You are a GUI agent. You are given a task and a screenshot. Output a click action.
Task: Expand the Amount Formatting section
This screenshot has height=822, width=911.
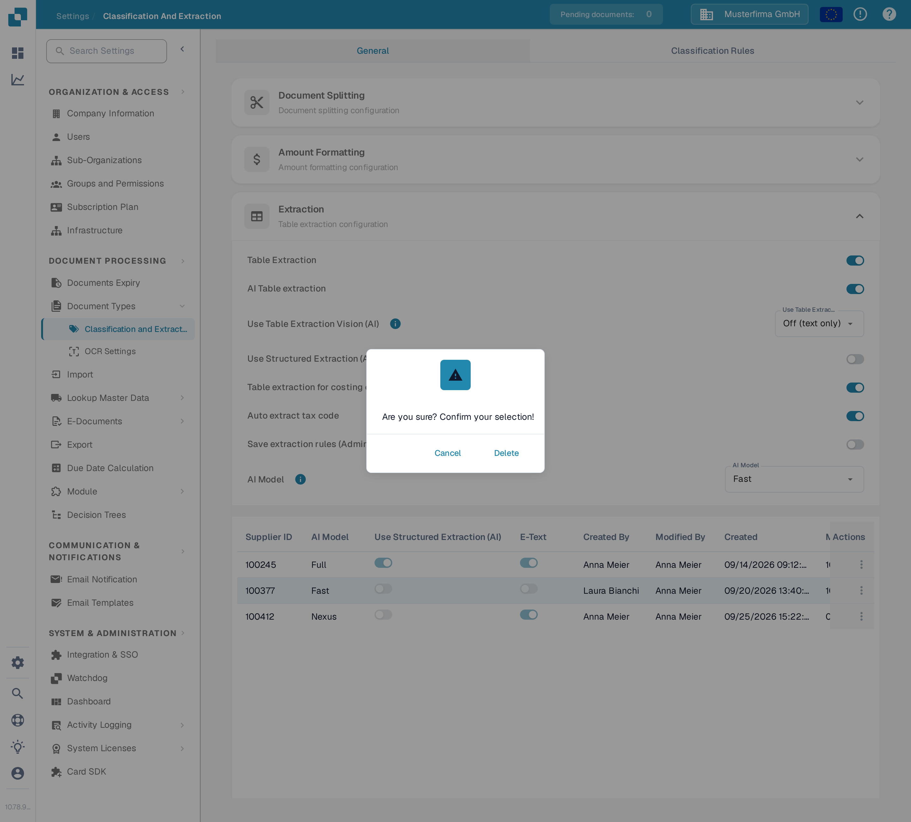pyautogui.click(x=555, y=159)
